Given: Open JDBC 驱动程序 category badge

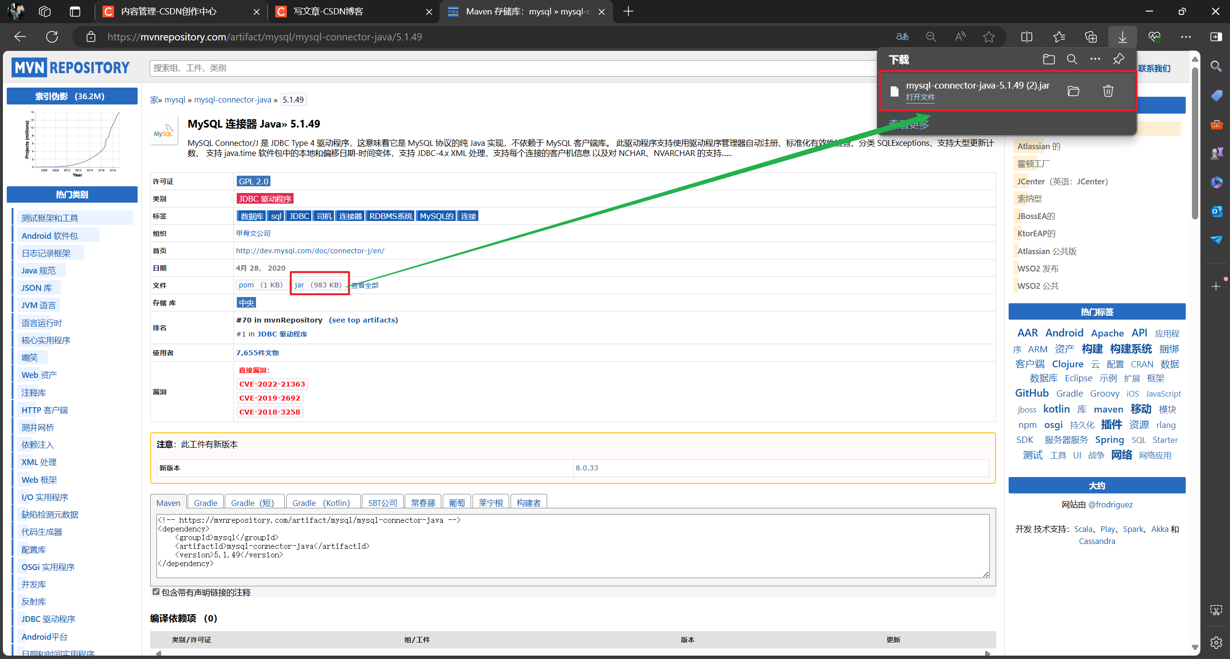Looking at the screenshot, I should tap(265, 199).
